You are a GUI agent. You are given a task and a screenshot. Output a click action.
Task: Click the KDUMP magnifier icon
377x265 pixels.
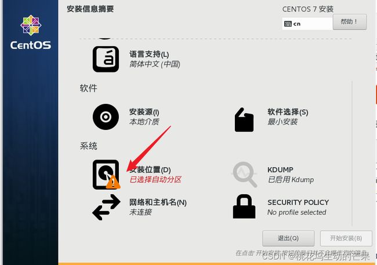tap(245, 175)
